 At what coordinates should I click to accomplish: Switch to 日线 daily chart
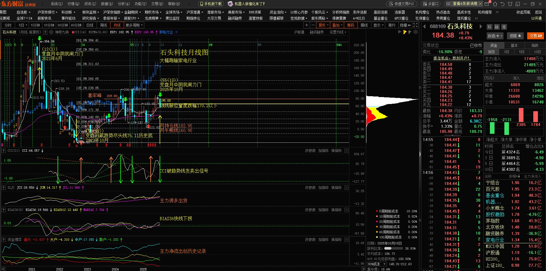click(90, 25)
